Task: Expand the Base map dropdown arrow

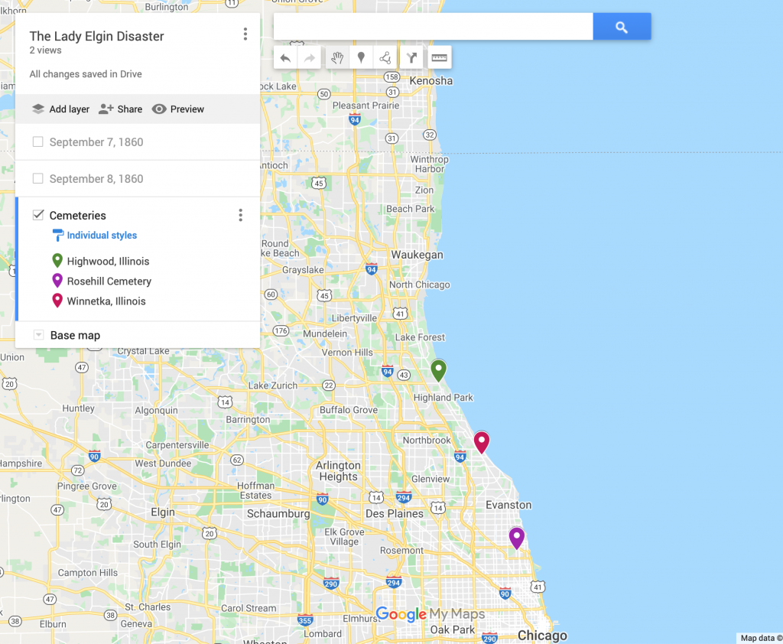Action: pyautogui.click(x=38, y=335)
